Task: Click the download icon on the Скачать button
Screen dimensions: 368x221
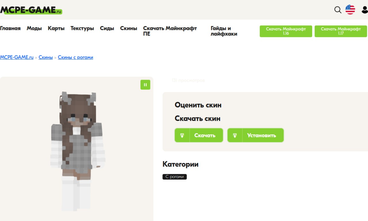Action: (x=182, y=135)
